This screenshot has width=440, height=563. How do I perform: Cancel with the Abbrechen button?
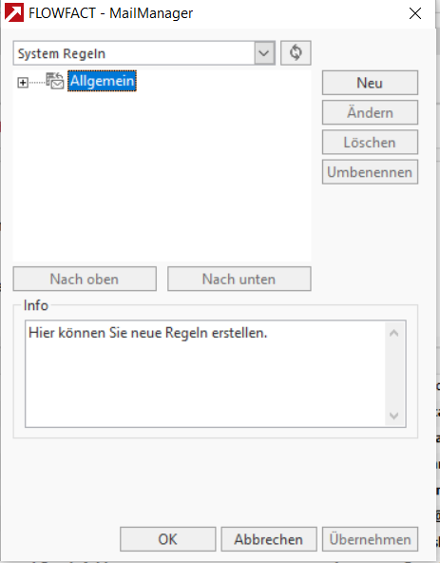pyautogui.click(x=269, y=539)
